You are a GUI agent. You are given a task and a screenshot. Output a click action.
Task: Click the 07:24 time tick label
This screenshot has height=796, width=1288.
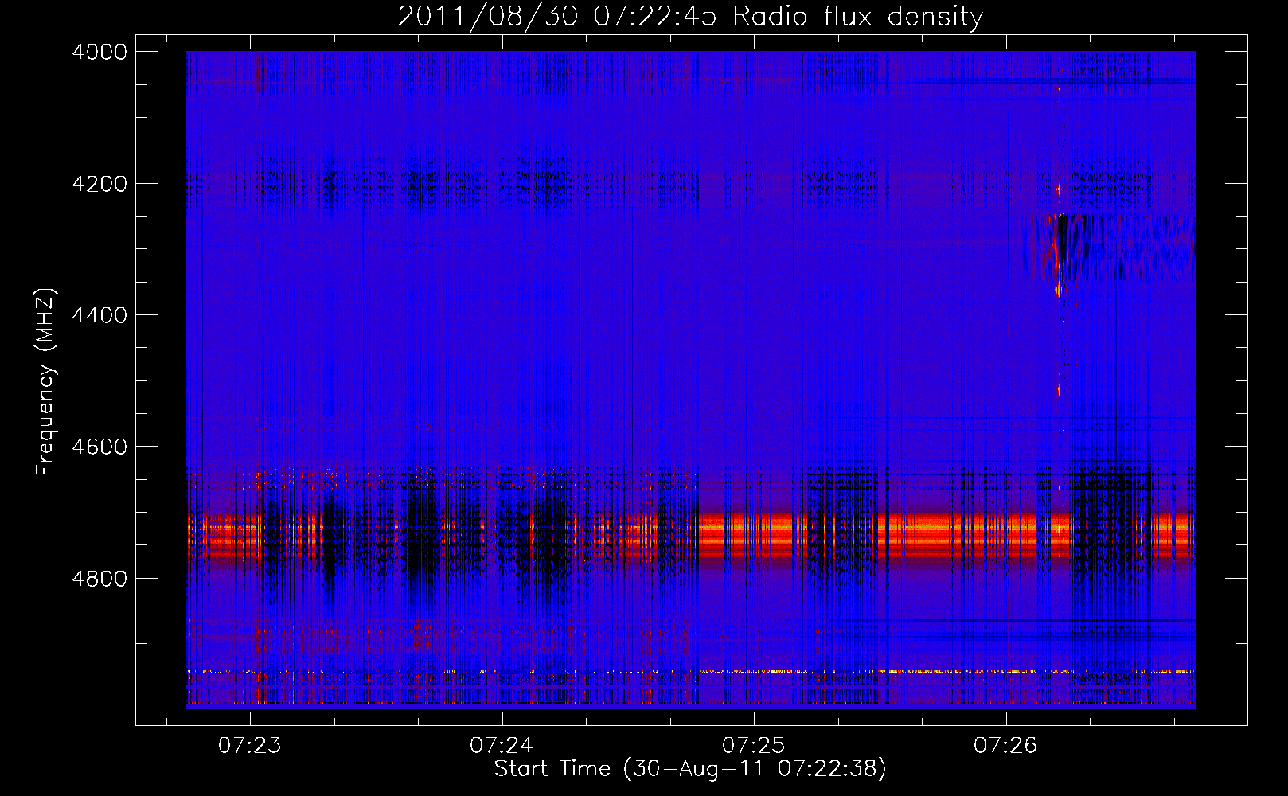pos(502,746)
